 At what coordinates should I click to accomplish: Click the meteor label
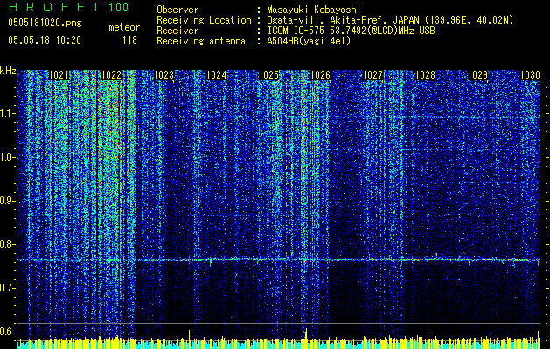124,27
